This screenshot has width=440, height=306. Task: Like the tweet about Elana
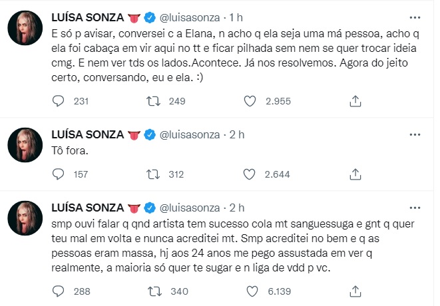(x=250, y=100)
